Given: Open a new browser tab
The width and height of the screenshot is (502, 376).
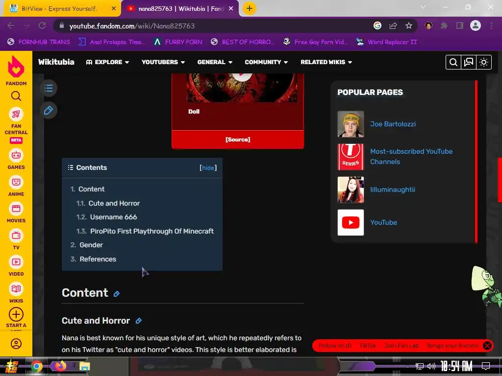Looking at the screenshot, I should (x=250, y=8).
